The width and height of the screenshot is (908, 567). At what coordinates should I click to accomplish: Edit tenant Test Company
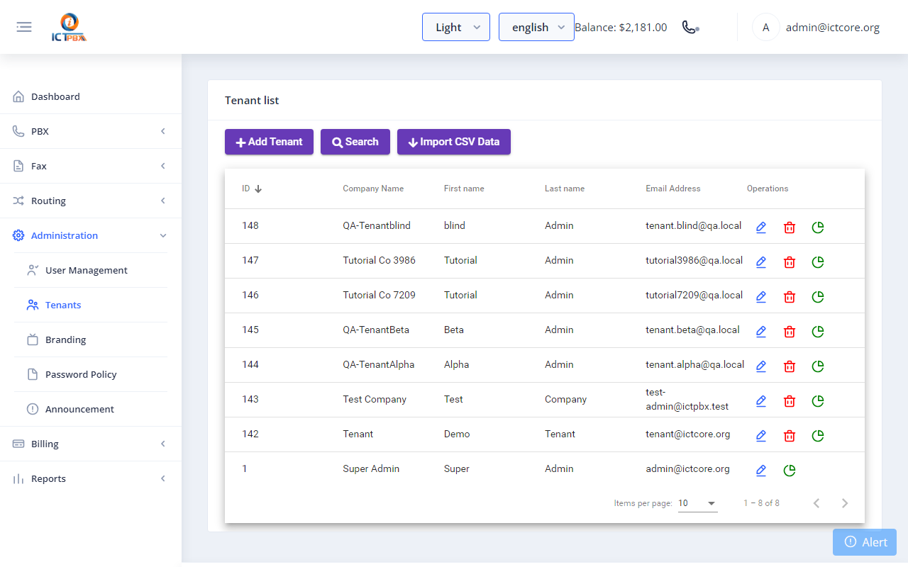(761, 400)
